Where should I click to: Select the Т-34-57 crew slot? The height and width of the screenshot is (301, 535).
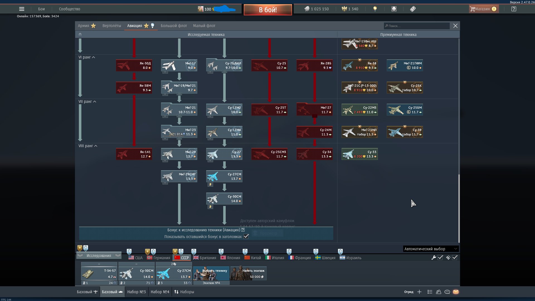coord(99,274)
